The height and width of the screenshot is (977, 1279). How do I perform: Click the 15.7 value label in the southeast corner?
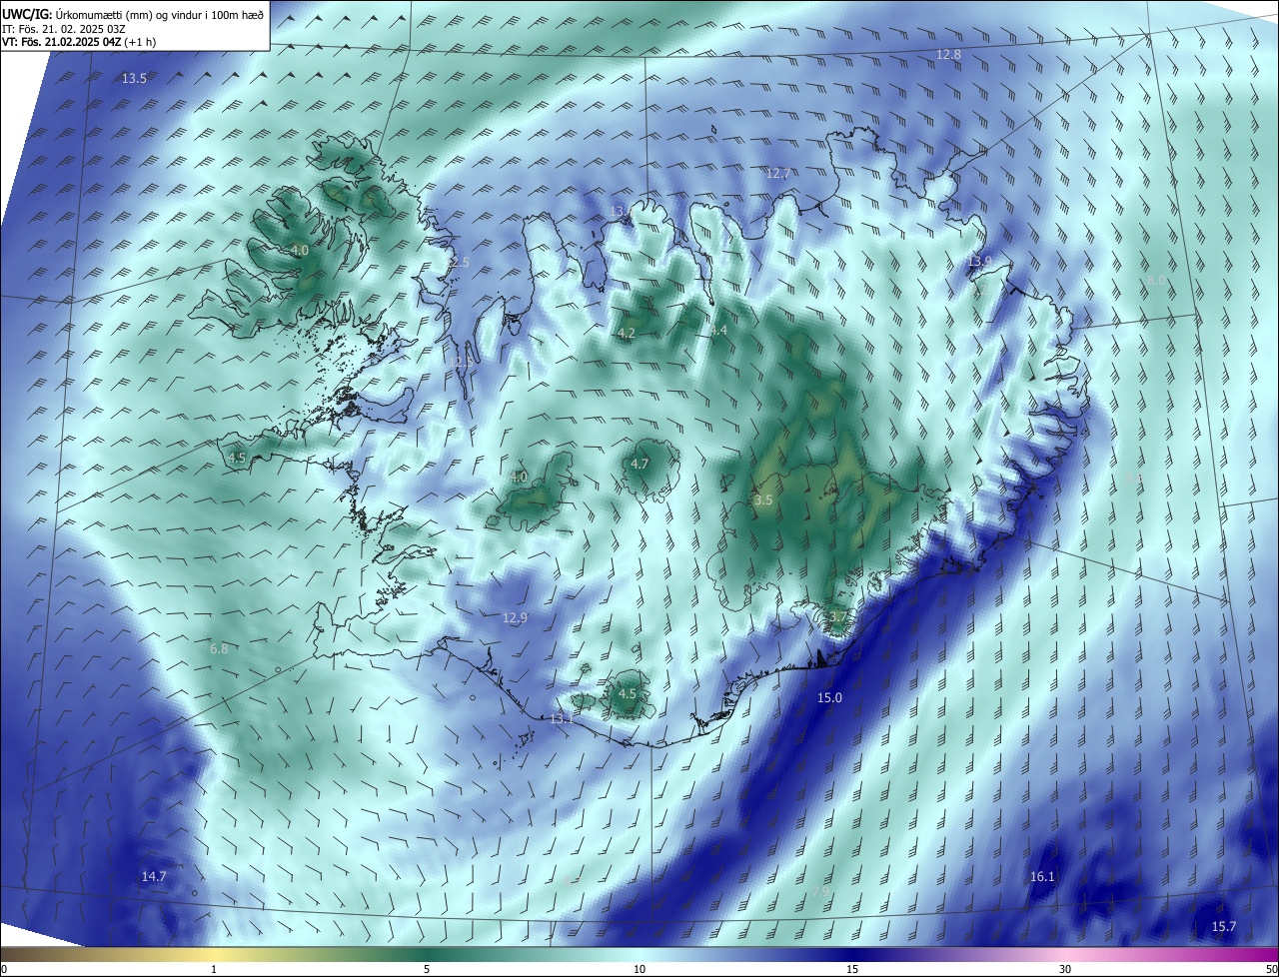(x=1224, y=926)
